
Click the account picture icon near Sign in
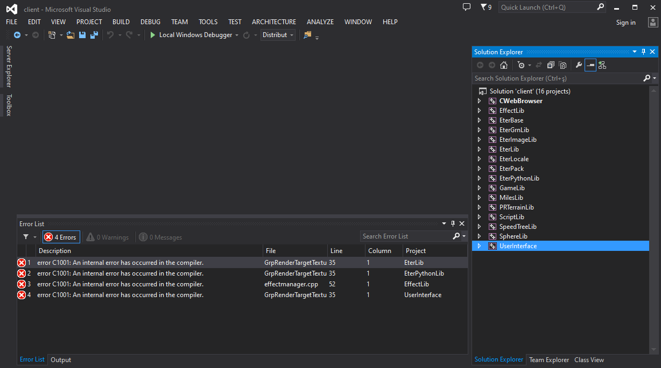pos(652,22)
